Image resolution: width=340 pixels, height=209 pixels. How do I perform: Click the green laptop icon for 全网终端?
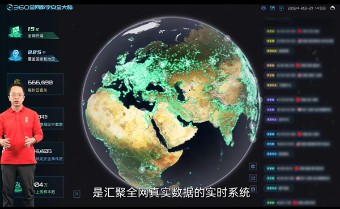click(x=16, y=32)
